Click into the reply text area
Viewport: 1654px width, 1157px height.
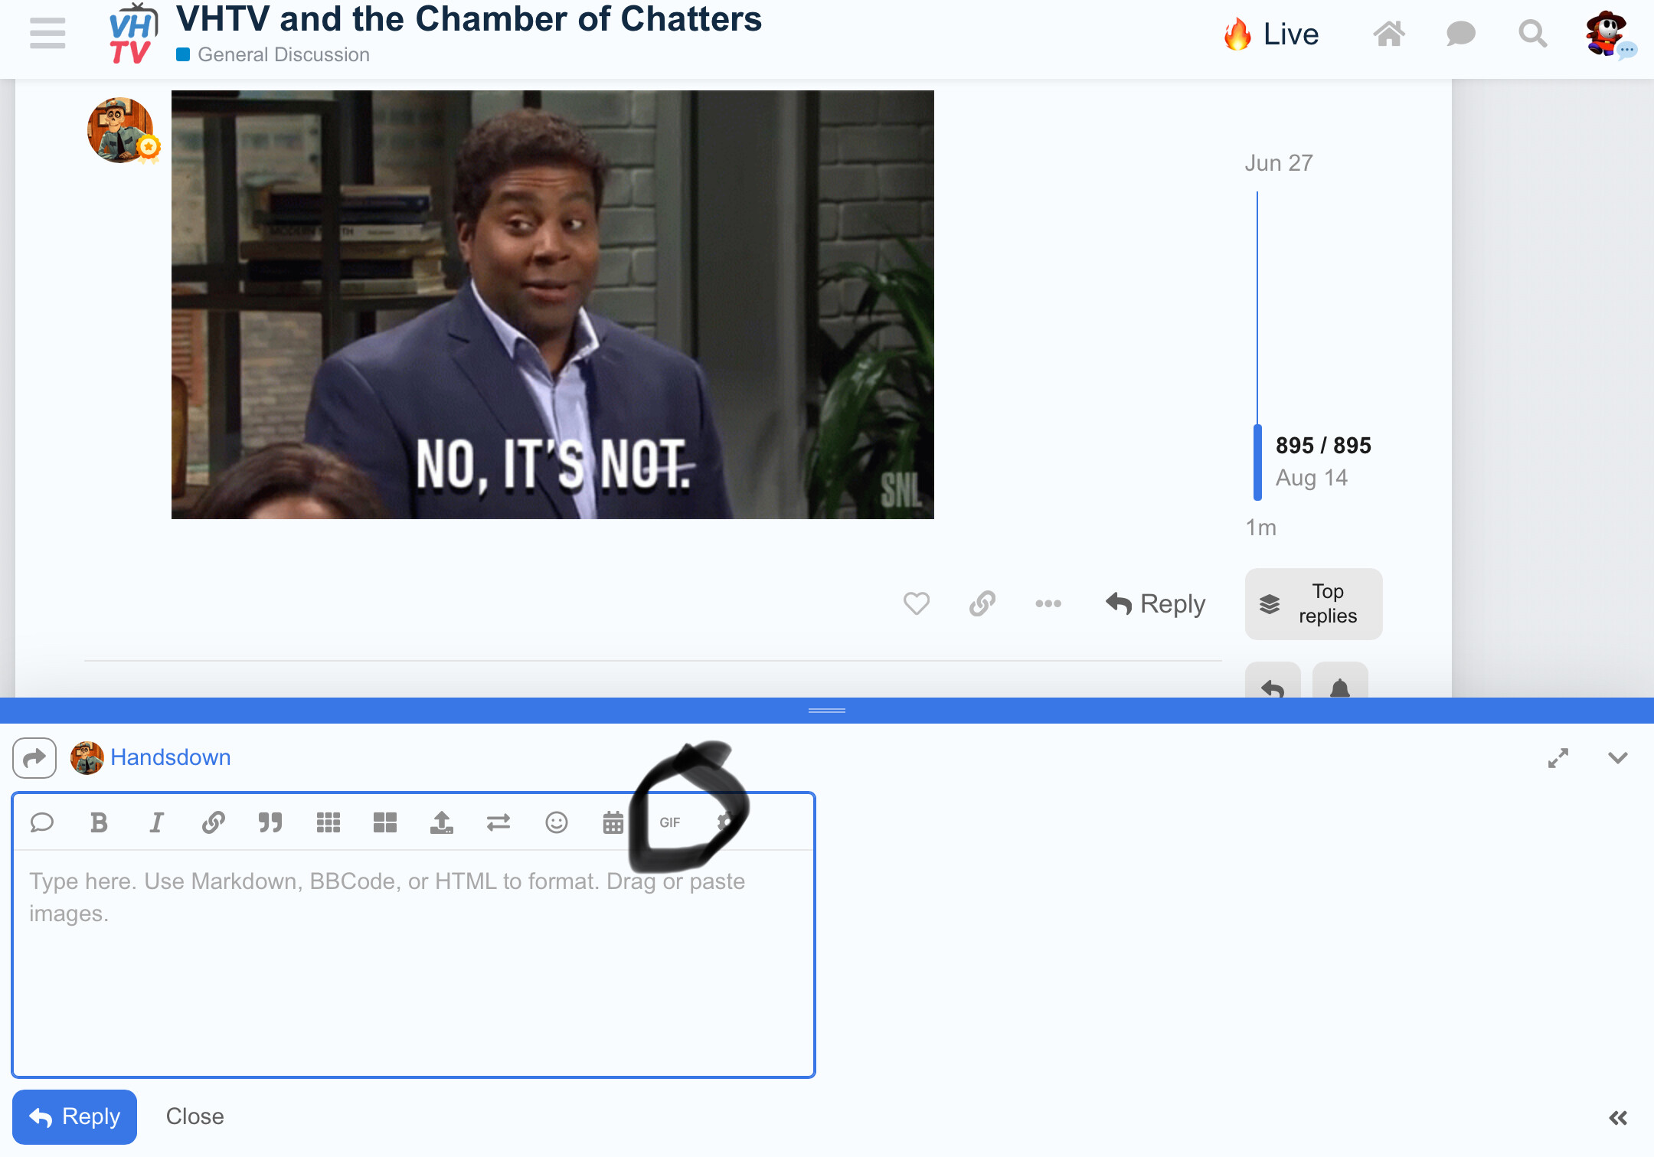point(413,965)
